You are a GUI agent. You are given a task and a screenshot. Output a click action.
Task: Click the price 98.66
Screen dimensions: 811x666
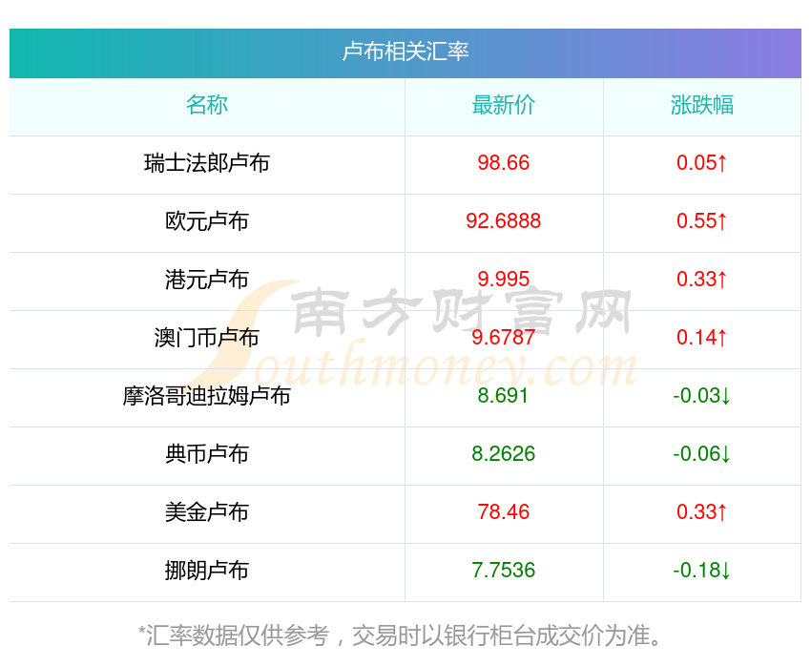pyautogui.click(x=503, y=163)
